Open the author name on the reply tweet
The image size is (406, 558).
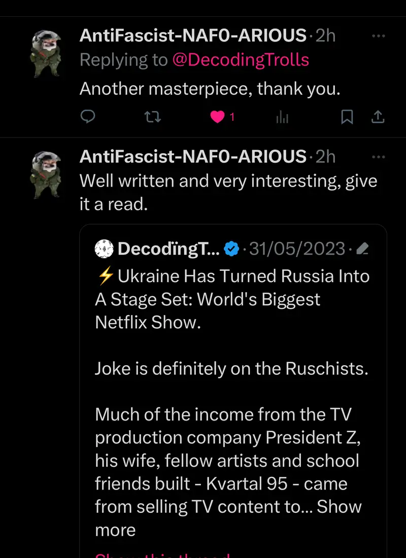[193, 36]
